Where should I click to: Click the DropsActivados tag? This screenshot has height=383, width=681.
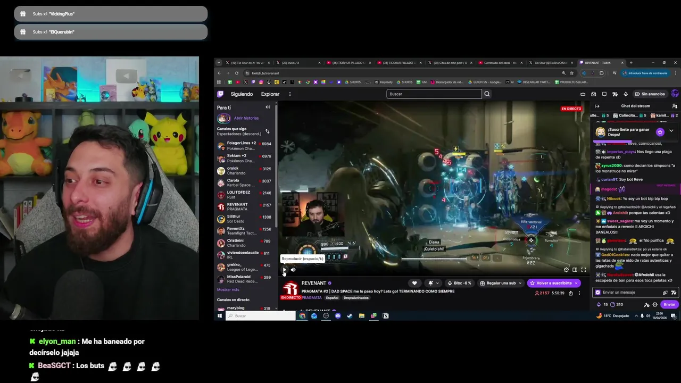click(x=356, y=298)
